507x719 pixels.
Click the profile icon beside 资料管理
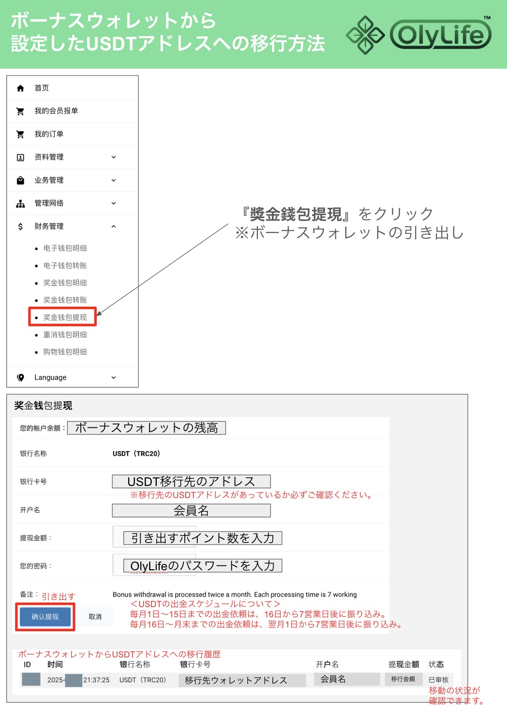[x=20, y=157]
